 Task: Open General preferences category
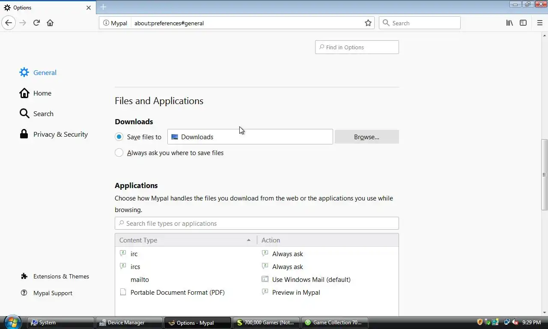coord(38,72)
